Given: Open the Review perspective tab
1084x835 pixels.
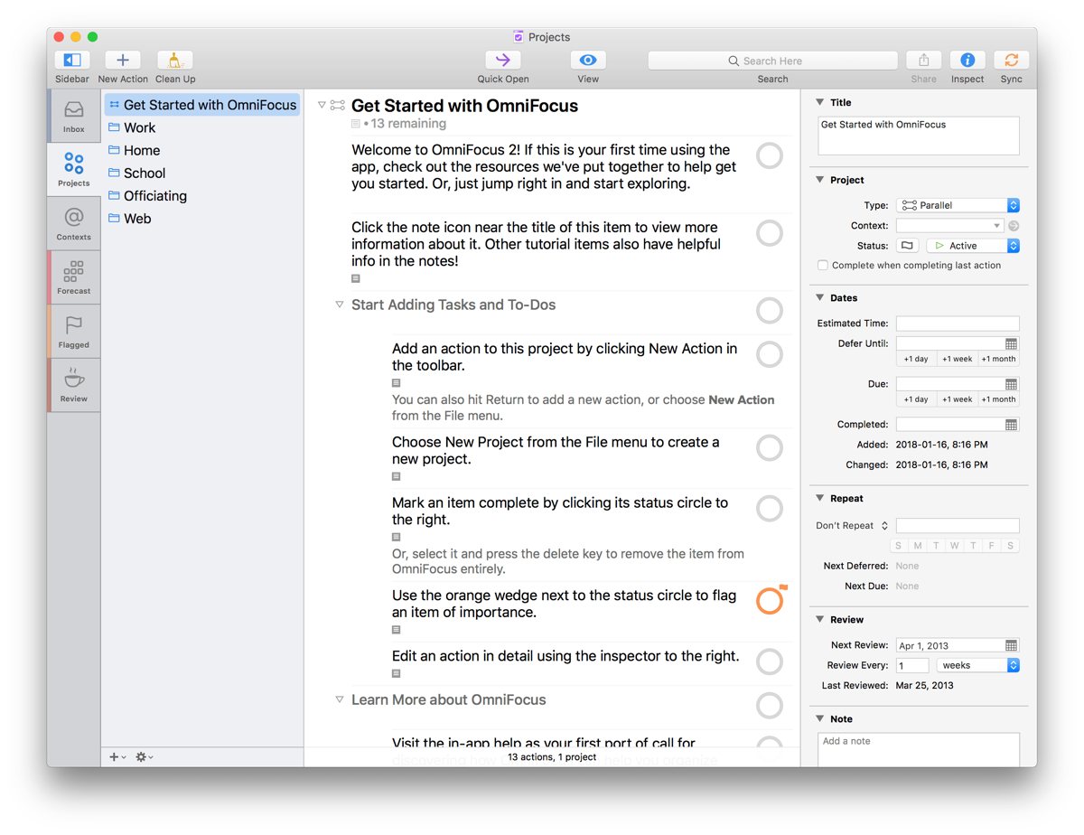Looking at the screenshot, I should click(x=74, y=385).
